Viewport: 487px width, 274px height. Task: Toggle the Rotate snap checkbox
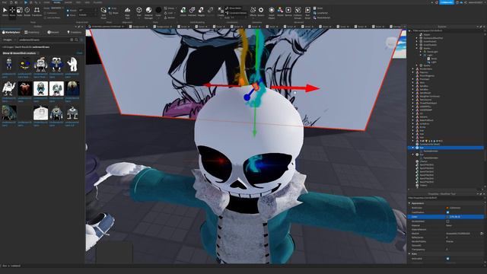click(x=68, y=10)
